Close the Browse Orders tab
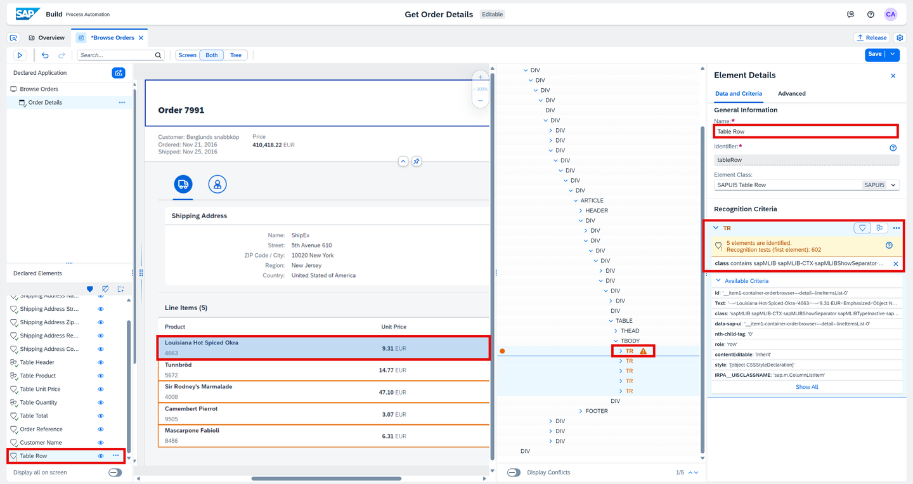913x484 pixels. pyautogui.click(x=141, y=38)
